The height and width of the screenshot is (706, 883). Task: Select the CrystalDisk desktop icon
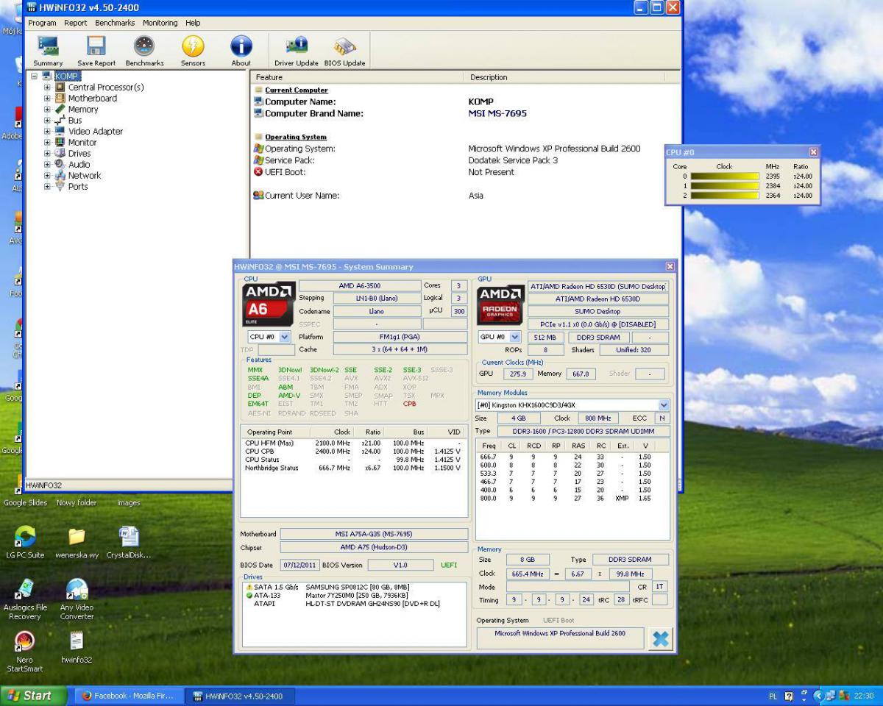coord(129,541)
